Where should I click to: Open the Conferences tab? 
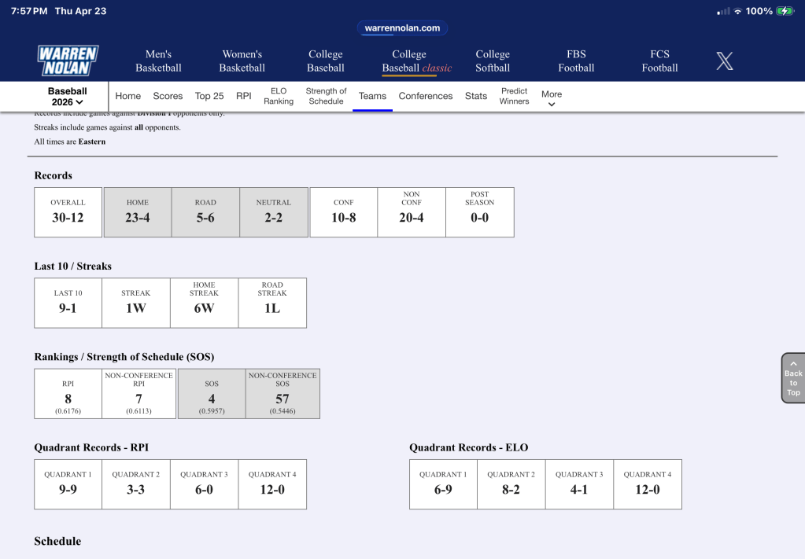pyautogui.click(x=425, y=96)
